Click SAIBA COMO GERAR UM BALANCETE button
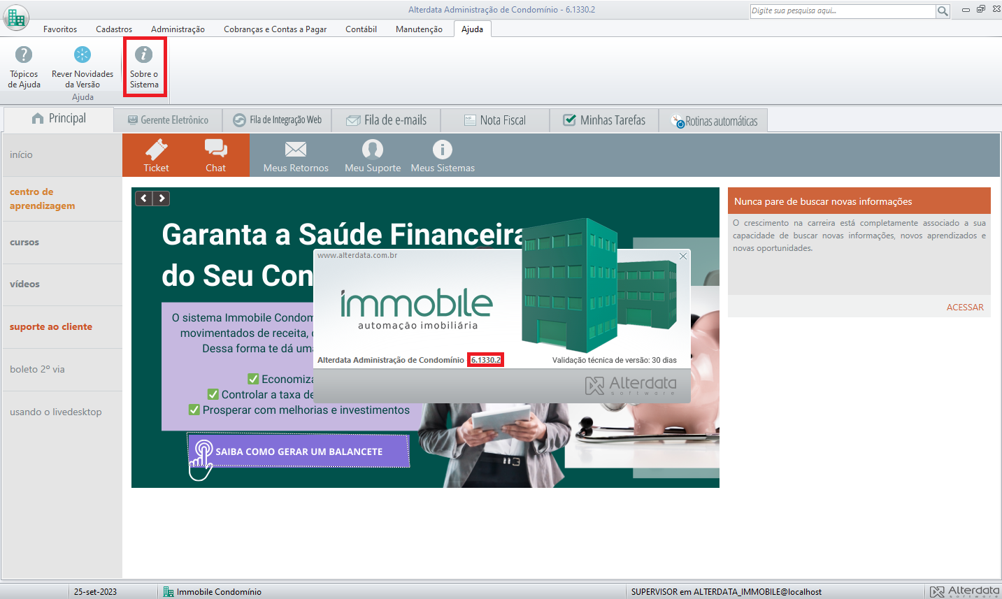Image resolution: width=1002 pixels, height=599 pixels. (299, 452)
